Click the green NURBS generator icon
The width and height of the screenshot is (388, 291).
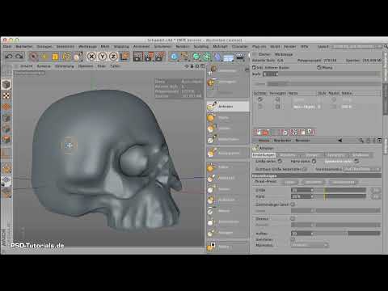[196, 57]
